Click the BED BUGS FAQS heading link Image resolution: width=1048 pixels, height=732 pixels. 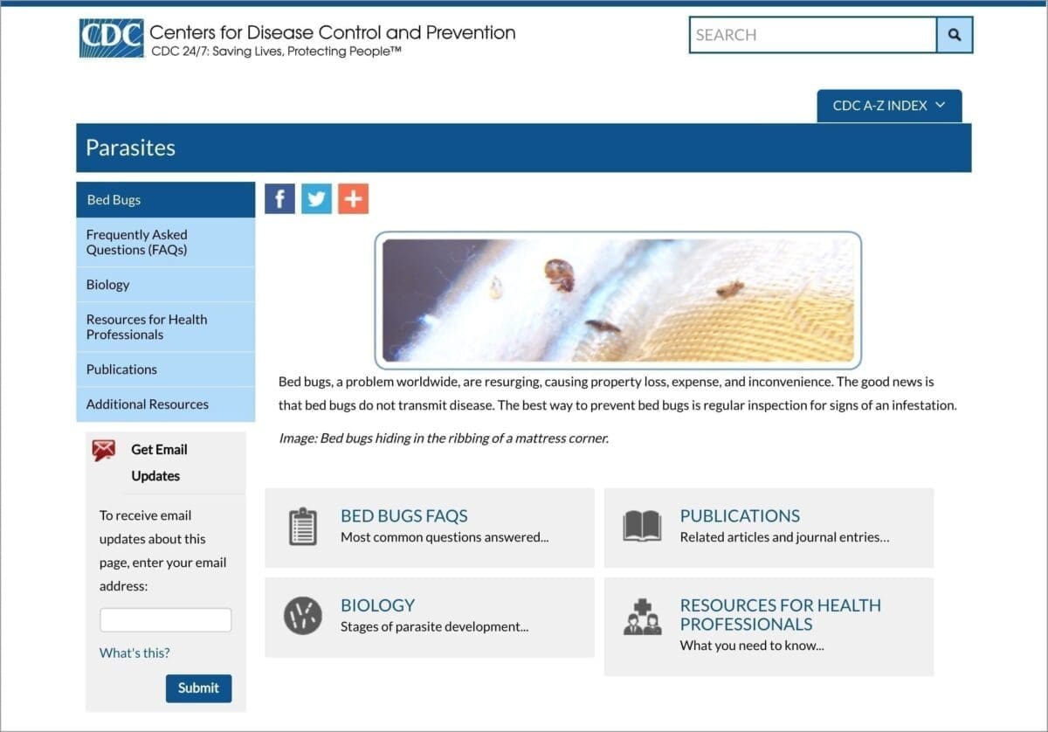[404, 516]
